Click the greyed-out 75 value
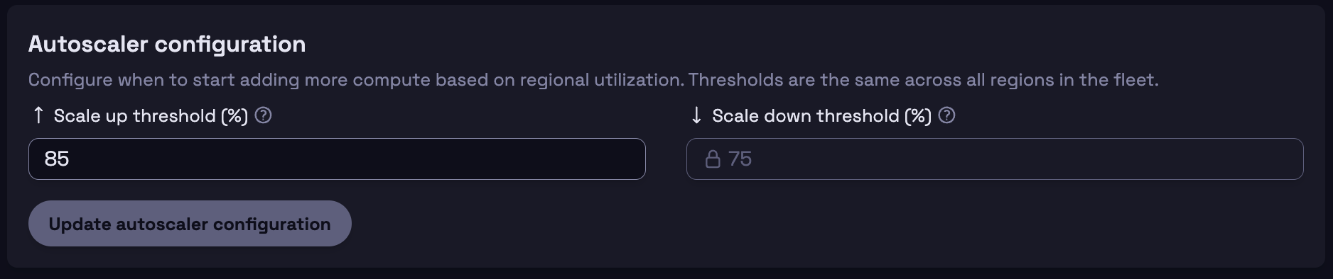This screenshot has width=1333, height=279. [x=740, y=159]
